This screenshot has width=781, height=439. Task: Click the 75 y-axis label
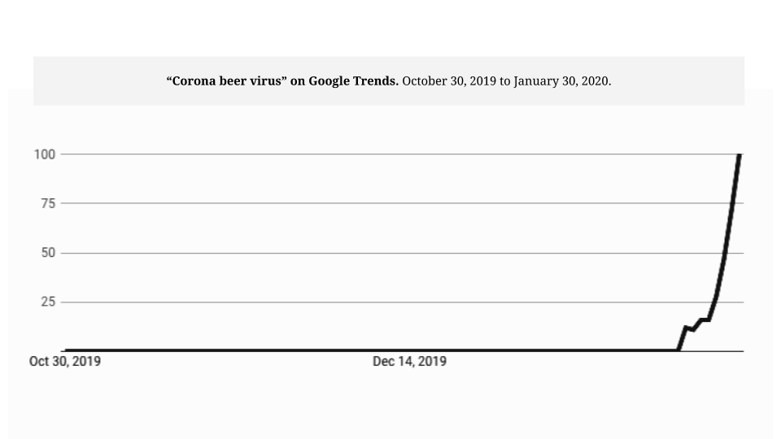click(48, 203)
